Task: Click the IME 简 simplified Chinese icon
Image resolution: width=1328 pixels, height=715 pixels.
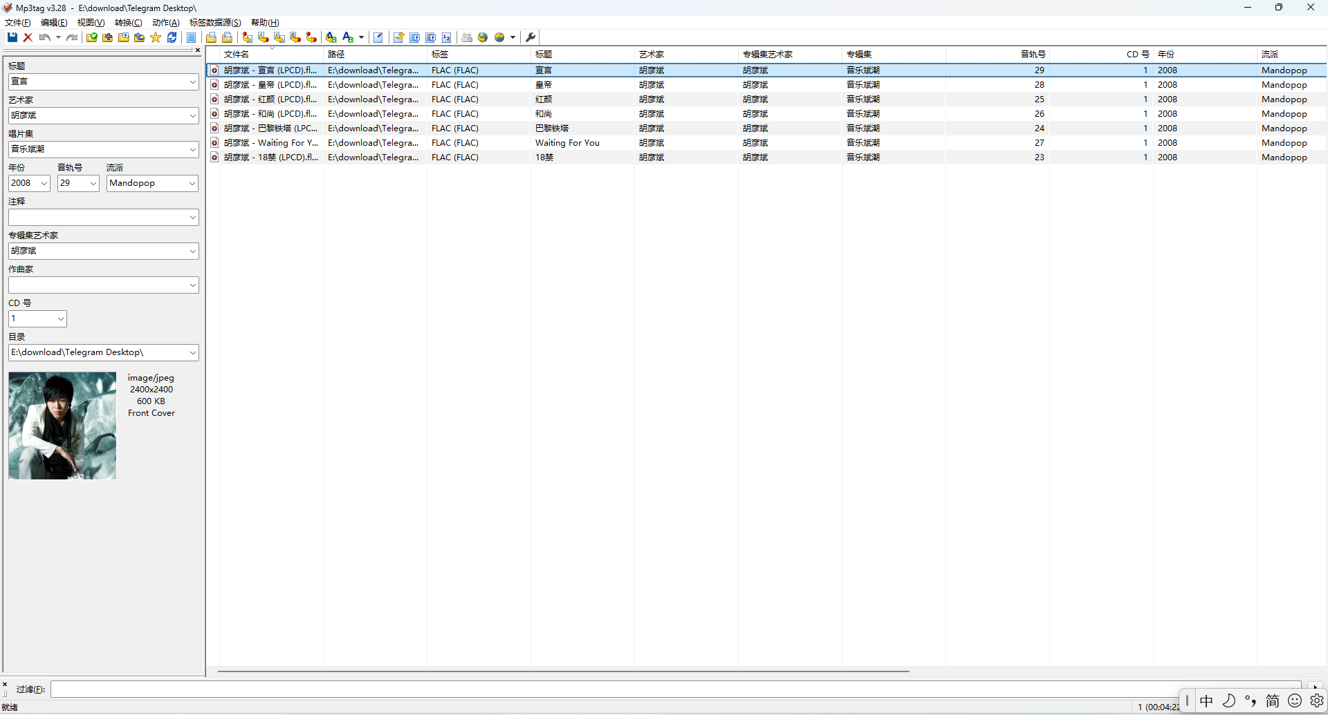Action: click(1273, 701)
